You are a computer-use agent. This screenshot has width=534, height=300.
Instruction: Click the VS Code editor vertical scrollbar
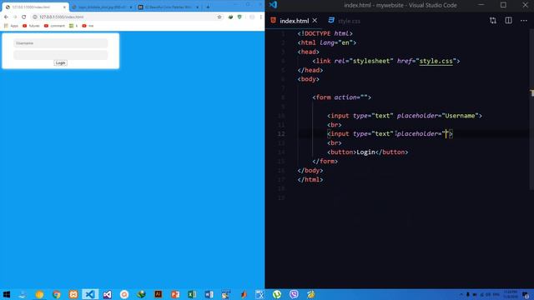[531, 109]
